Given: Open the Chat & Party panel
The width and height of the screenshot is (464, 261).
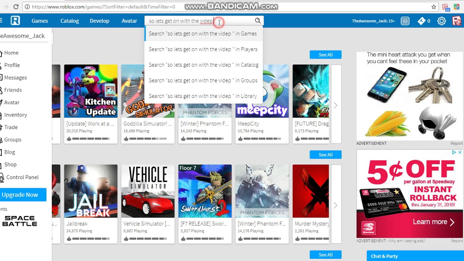Looking at the screenshot, I should [x=415, y=256].
